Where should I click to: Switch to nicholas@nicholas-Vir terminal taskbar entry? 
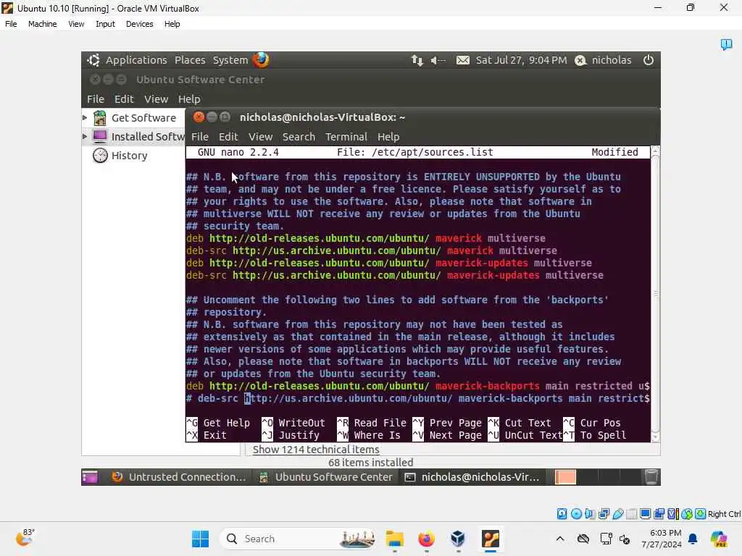pos(472,478)
